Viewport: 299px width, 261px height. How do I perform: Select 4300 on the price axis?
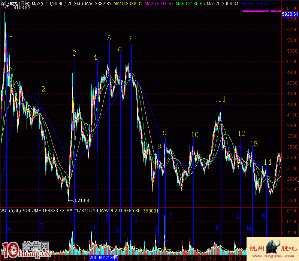coord(292,104)
